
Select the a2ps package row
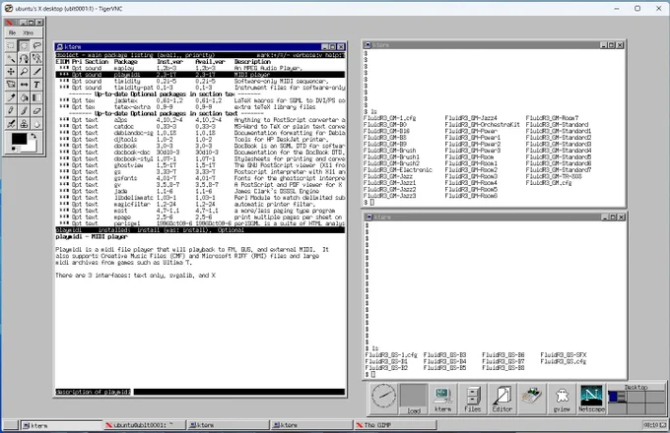pos(200,120)
